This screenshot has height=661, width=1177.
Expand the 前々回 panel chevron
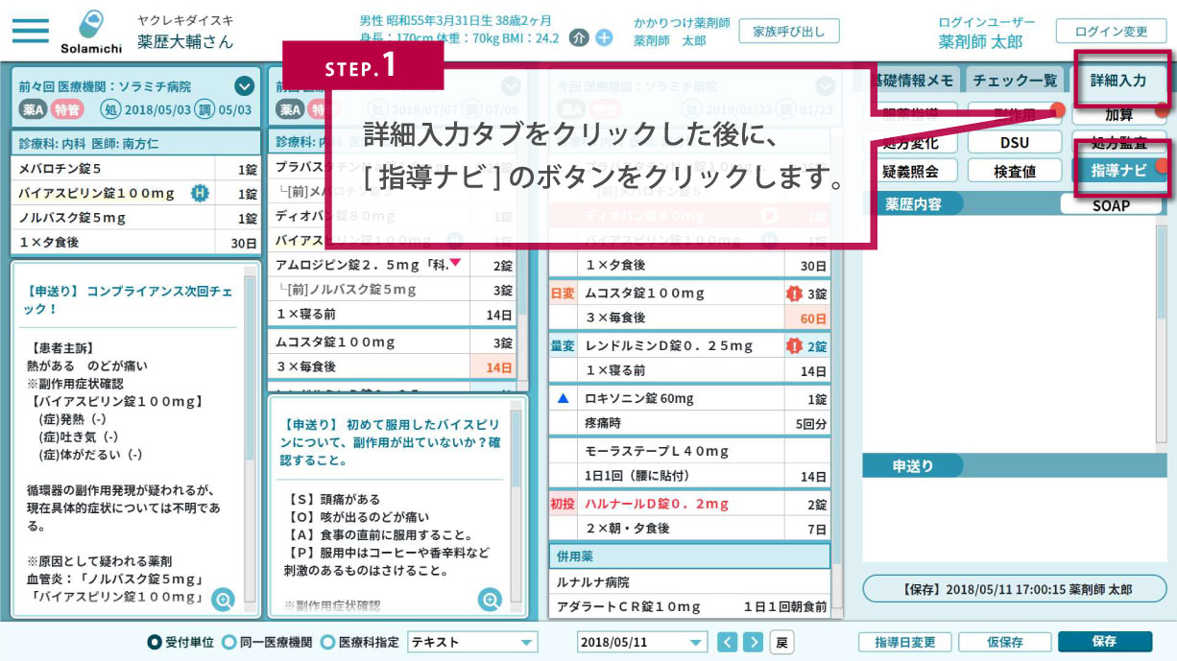(245, 85)
